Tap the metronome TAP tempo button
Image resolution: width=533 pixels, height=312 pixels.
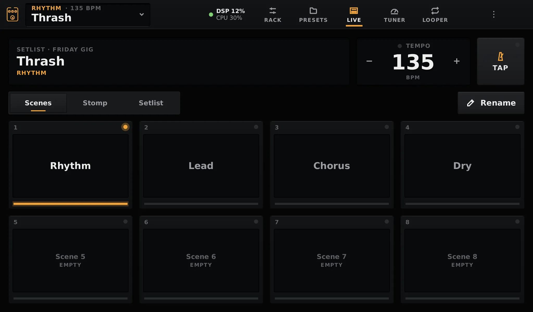(500, 61)
